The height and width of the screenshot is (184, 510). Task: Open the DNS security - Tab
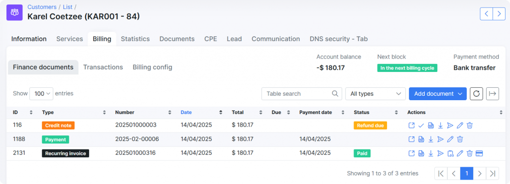coord(339,39)
